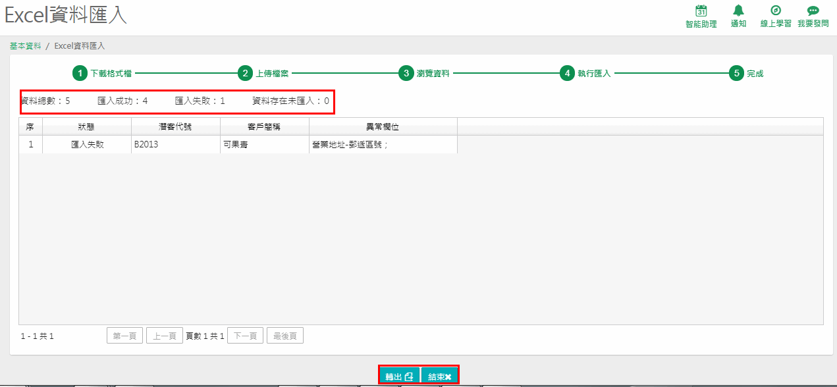Viewport: 837px width, 387px height.
Task: Sort by the 客戶簡稱 column header
Action: tap(265, 127)
